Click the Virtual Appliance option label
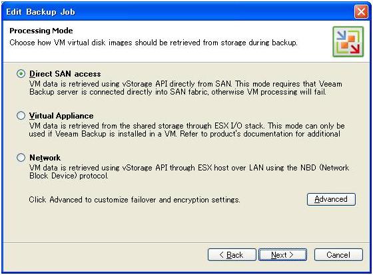 61,116
